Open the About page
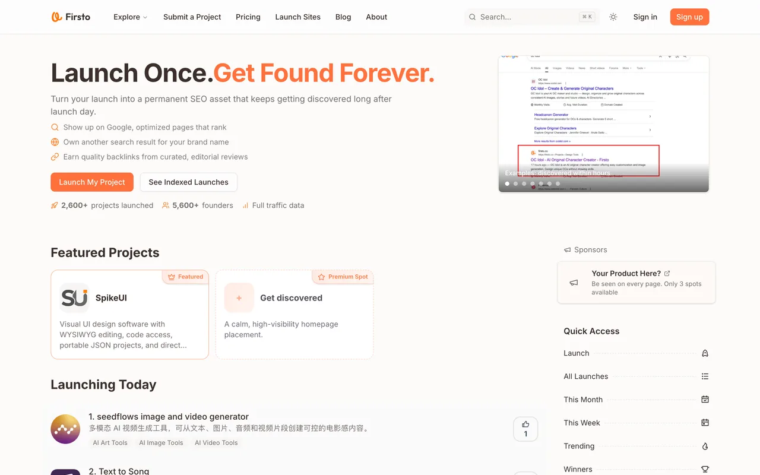The width and height of the screenshot is (760, 475). coord(376,17)
